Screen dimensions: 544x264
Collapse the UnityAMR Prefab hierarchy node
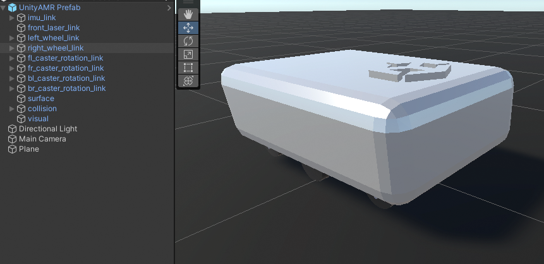[x=3, y=8]
